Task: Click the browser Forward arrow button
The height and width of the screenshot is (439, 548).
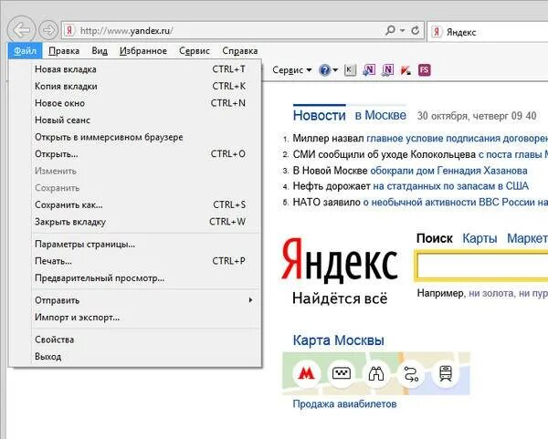Action: point(48,30)
